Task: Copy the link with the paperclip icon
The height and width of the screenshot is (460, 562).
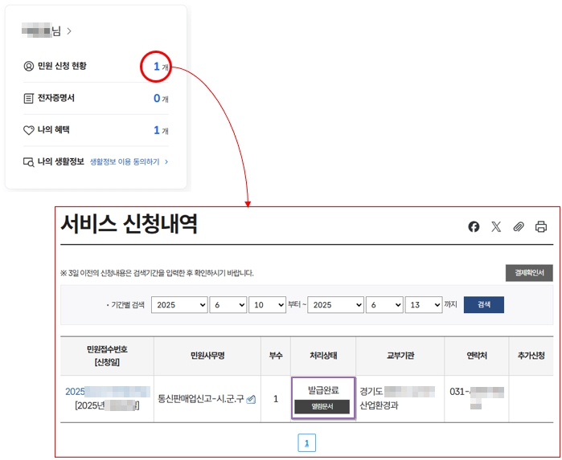Action: pyautogui.click(x=519, y=226)
